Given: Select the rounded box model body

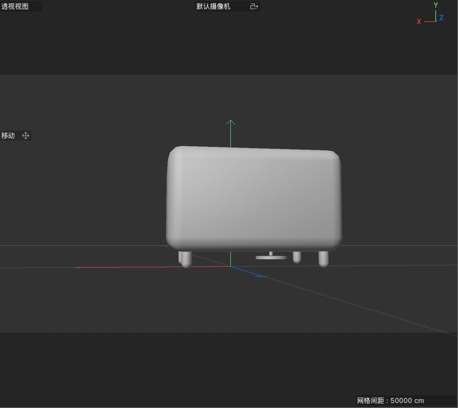Looking at the screenshot, I should (x=254, y=198).
